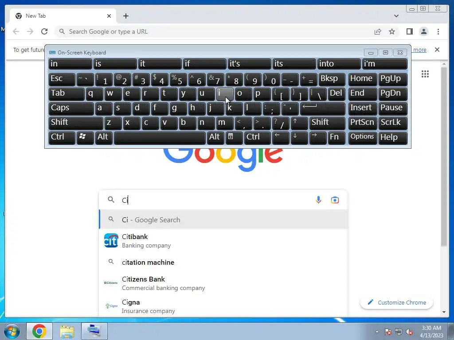Toggle the ScrLk key
This screenshot has width=454, height=340.
[x=393, y=123]
